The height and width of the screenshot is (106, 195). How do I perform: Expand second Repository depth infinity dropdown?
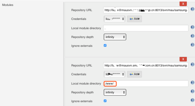115,92
